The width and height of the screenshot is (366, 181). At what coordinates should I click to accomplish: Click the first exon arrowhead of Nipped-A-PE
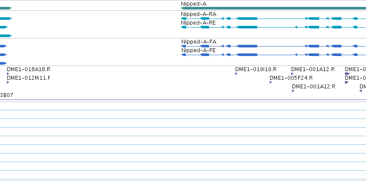[184, 55]
